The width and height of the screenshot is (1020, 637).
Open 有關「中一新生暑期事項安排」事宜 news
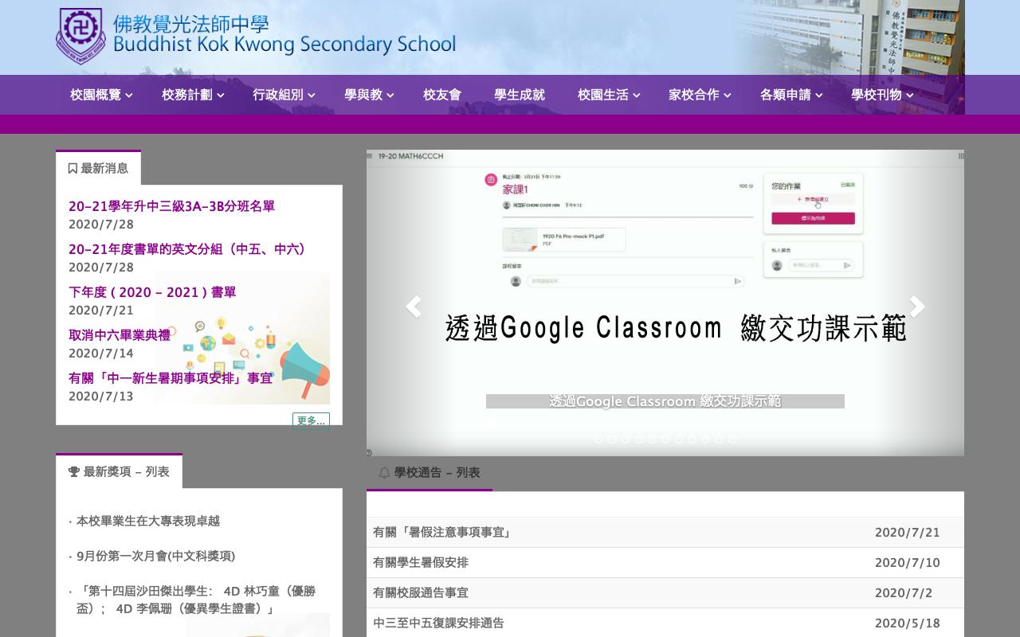point(171,378)
